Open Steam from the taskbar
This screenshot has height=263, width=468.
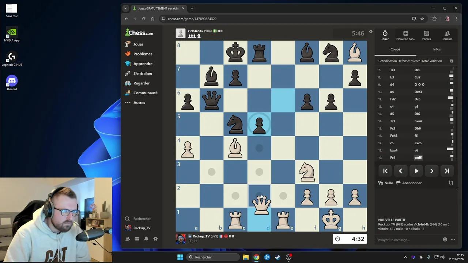tap(278, 257)
